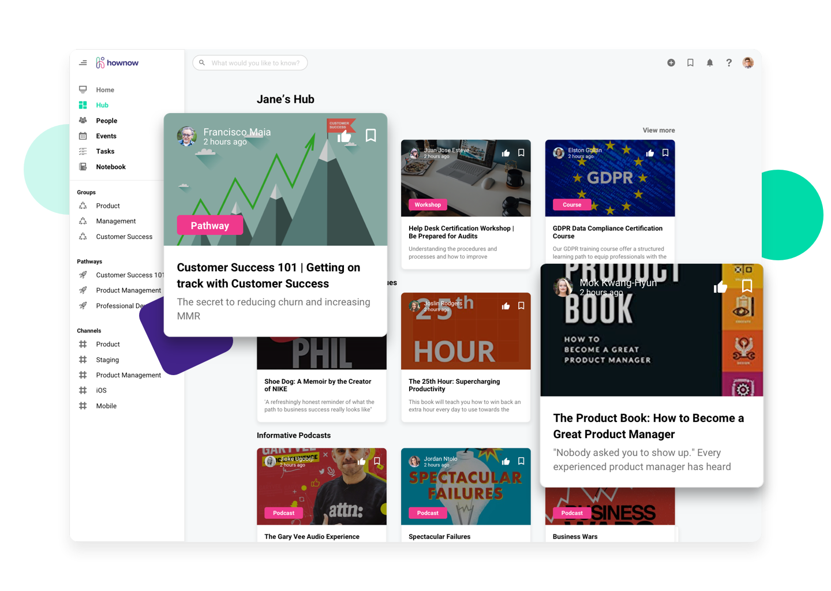Collapse the sidebar with the hamburger icon
This screenshot has height=591, width=831.
click(x=83, y=63)
